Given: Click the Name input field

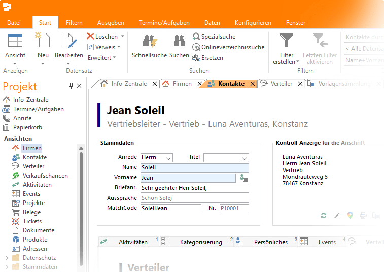Looking at the screenshot, I should click(x=194, y=168).
